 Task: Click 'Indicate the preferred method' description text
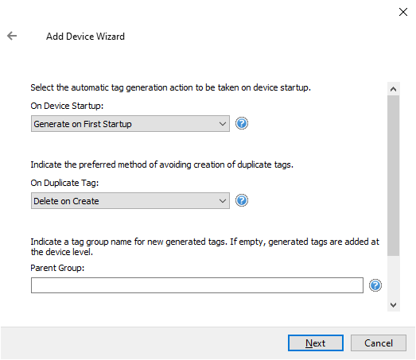pos(161,165)
